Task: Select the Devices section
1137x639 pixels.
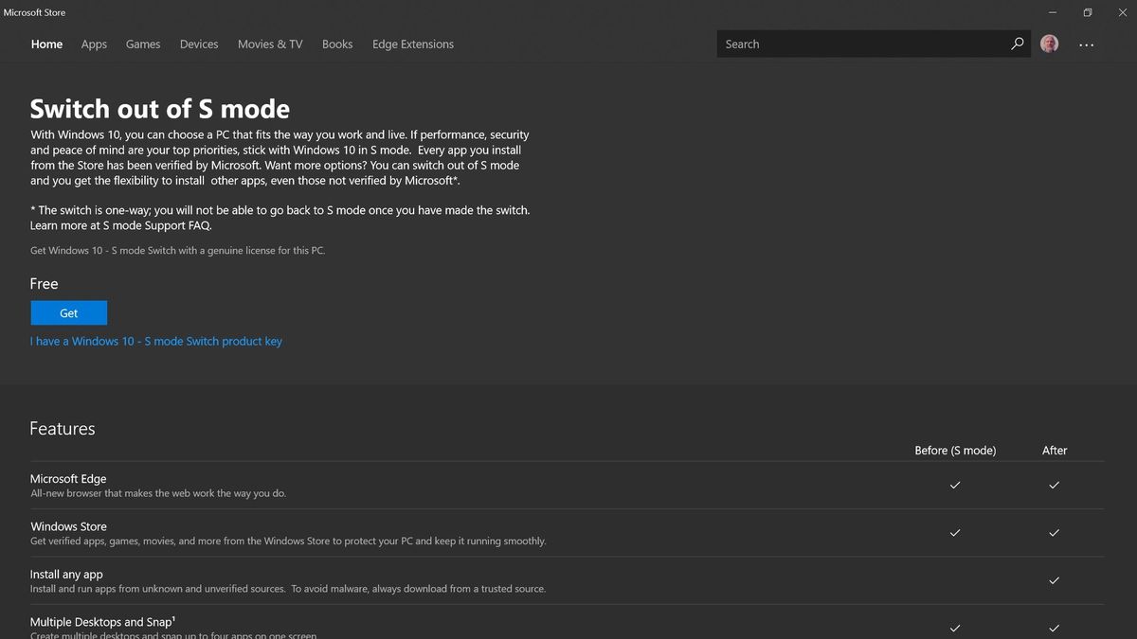Action: pos(199,44)
